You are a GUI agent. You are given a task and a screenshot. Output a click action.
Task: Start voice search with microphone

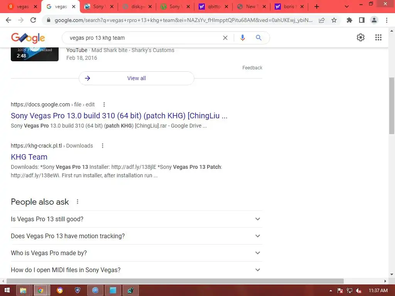(x=242, y=38)
